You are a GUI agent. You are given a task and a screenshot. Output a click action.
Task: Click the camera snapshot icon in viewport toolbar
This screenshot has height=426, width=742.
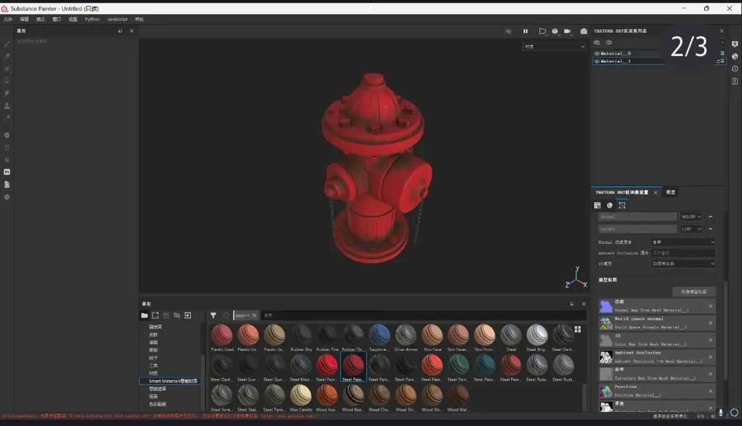point(583,31)
